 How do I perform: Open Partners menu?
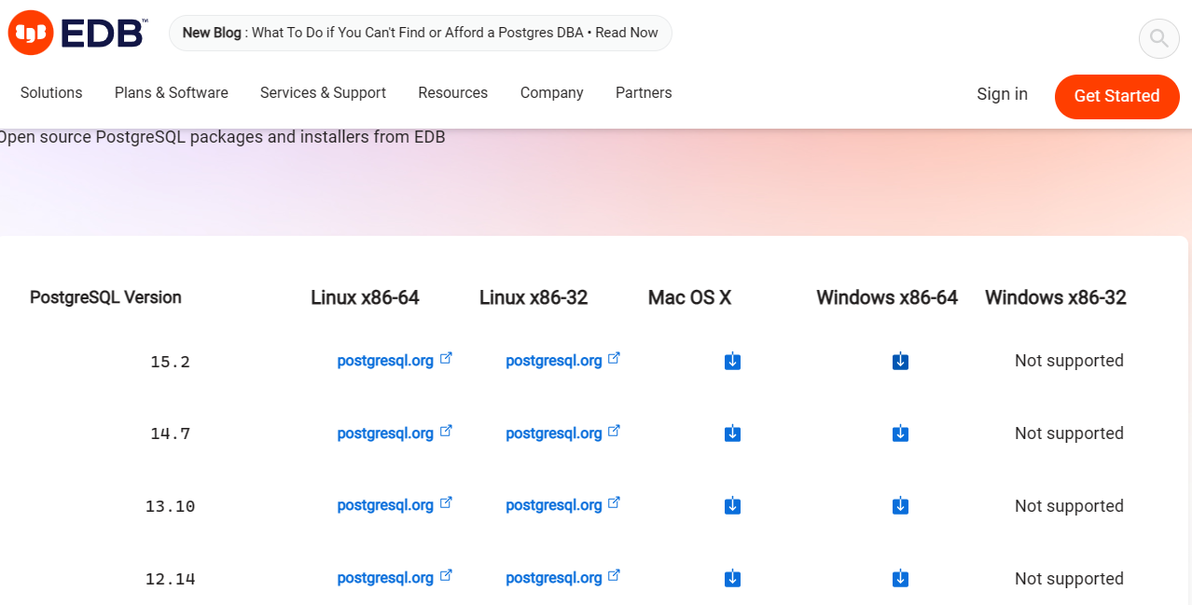click(644, 93)
